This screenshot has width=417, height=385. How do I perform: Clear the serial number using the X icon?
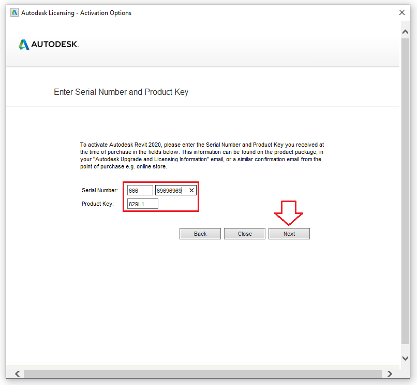coord(191,190)
